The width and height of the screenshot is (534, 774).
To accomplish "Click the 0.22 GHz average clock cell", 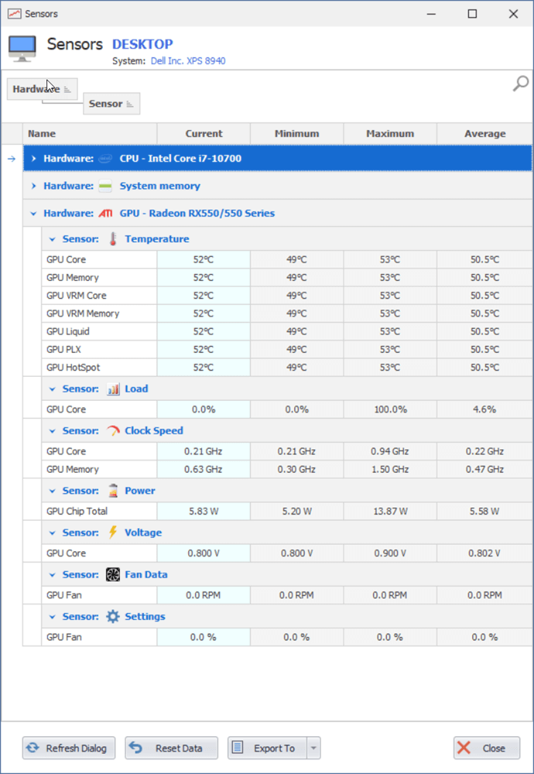I will point(484,452).
